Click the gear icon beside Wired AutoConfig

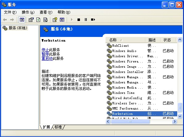pos(109,98)
